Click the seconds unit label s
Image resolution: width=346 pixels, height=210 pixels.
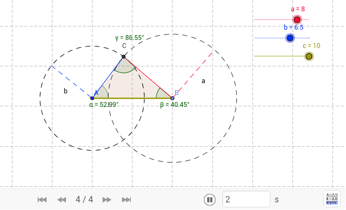tap(277, 200)
